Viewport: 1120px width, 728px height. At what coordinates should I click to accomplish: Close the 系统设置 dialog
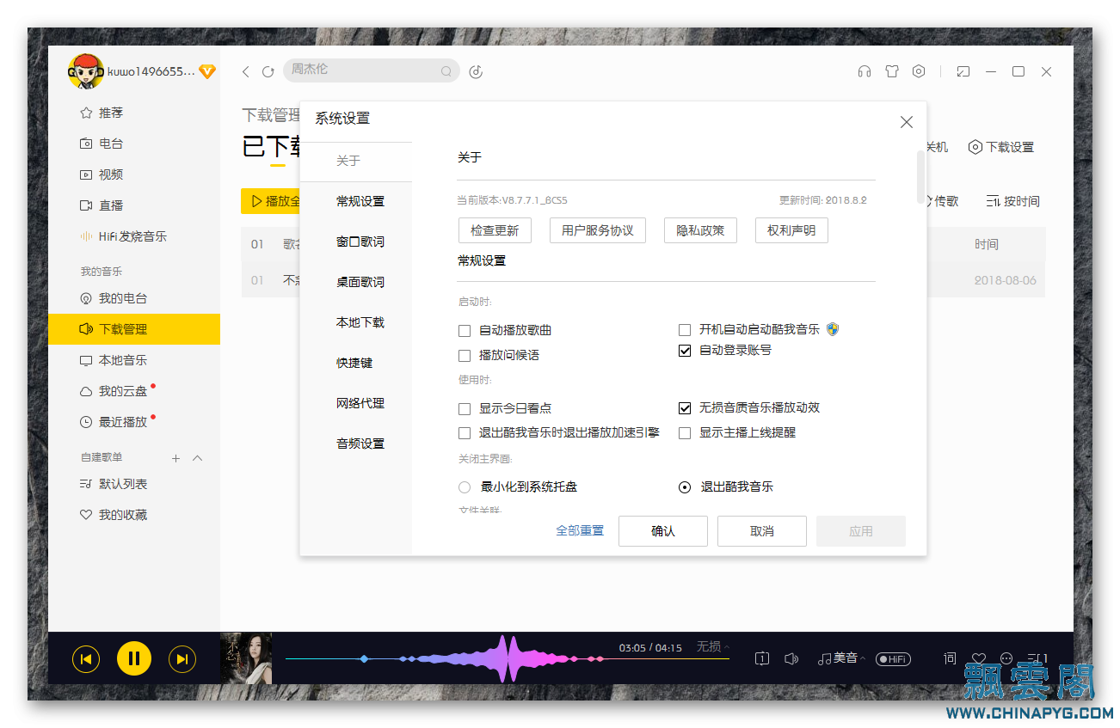point(906,122)
